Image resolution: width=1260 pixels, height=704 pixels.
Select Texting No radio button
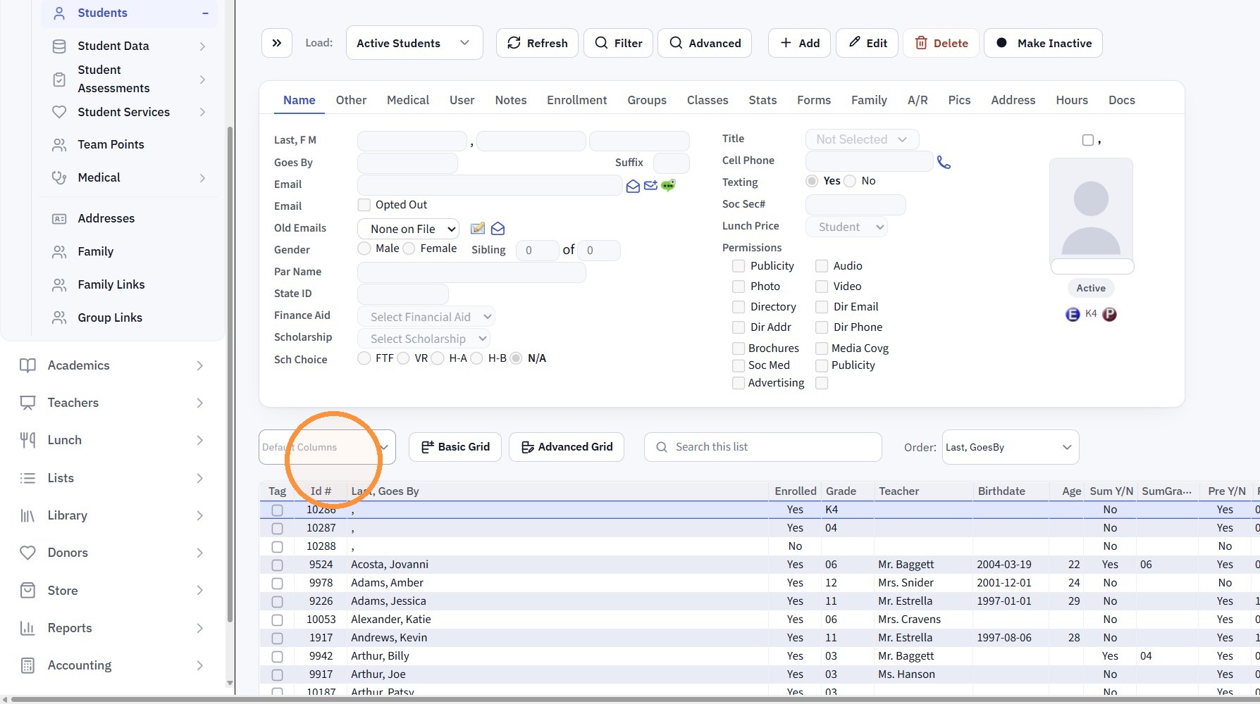pyautogui.click(x=850, y=181)
